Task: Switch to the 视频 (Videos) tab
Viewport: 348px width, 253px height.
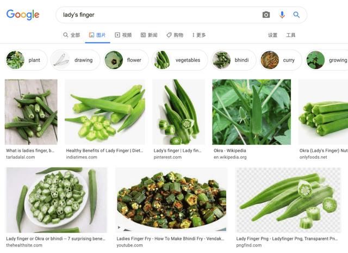Action: pos(123,35)
